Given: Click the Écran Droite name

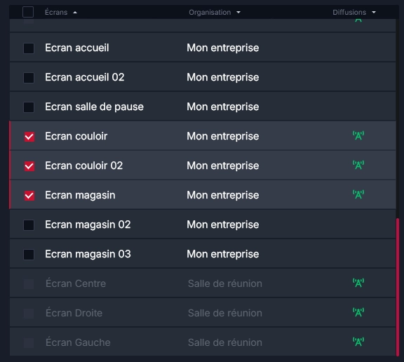Looking at the screenshot, I should [74, 313].
